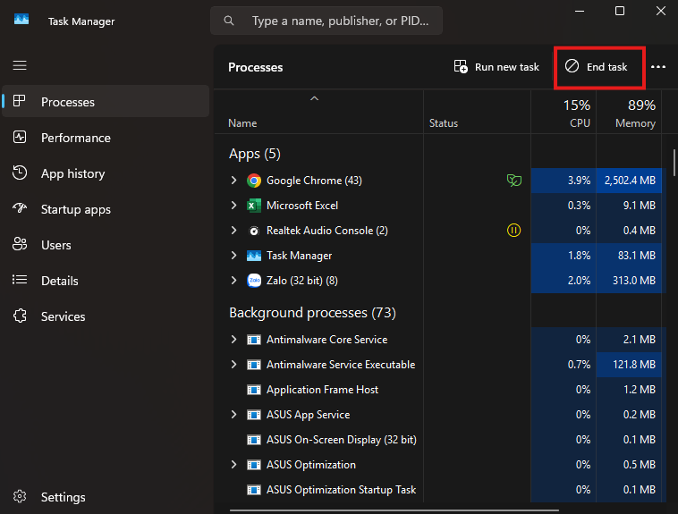Expand the Zalo (32 bit) (8) group

coord(234,281)
